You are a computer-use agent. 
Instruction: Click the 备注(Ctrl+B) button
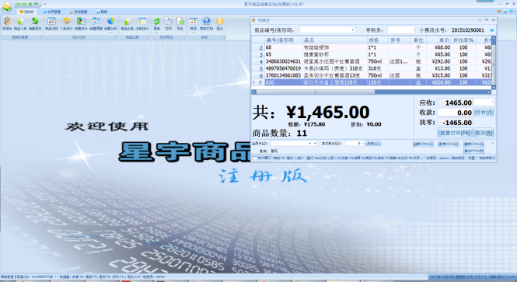[x=473, y=151]
